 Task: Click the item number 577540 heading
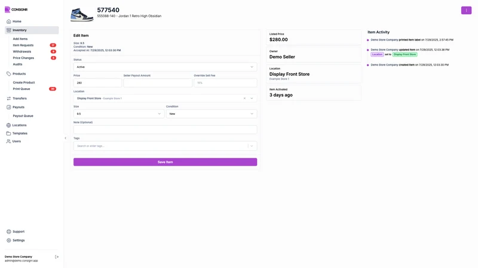[108, 10]
